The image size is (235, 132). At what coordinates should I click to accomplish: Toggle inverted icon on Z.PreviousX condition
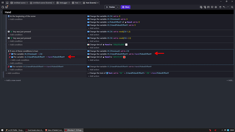(10, 54)
